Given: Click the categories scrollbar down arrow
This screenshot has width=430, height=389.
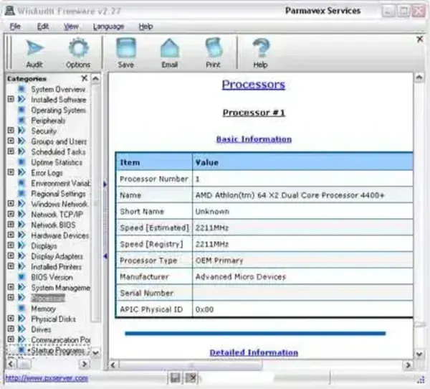Looking at the screenshot, I should tap(95, 352).
